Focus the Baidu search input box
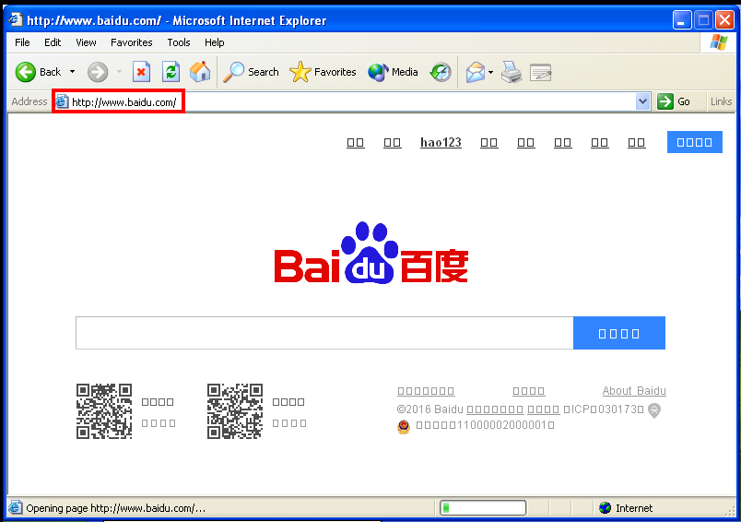The height and width of the screenshot is (522, 741). tap(324, 333)
